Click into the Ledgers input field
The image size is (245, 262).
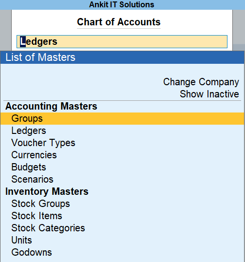pyautogui.click(x=122, y=41)
